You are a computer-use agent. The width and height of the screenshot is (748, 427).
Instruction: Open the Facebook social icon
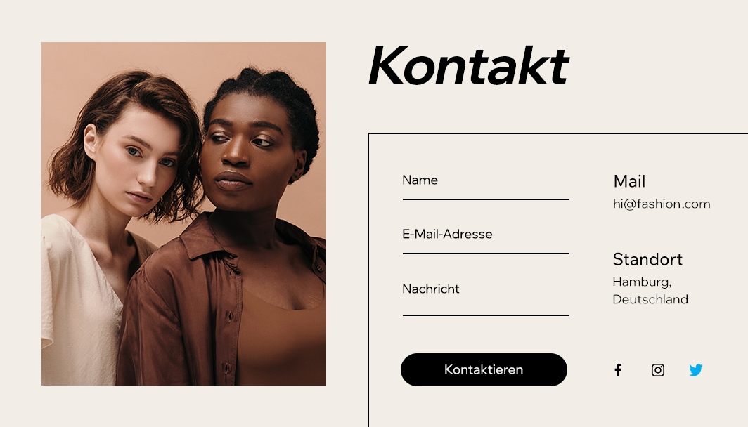point(618,370)
